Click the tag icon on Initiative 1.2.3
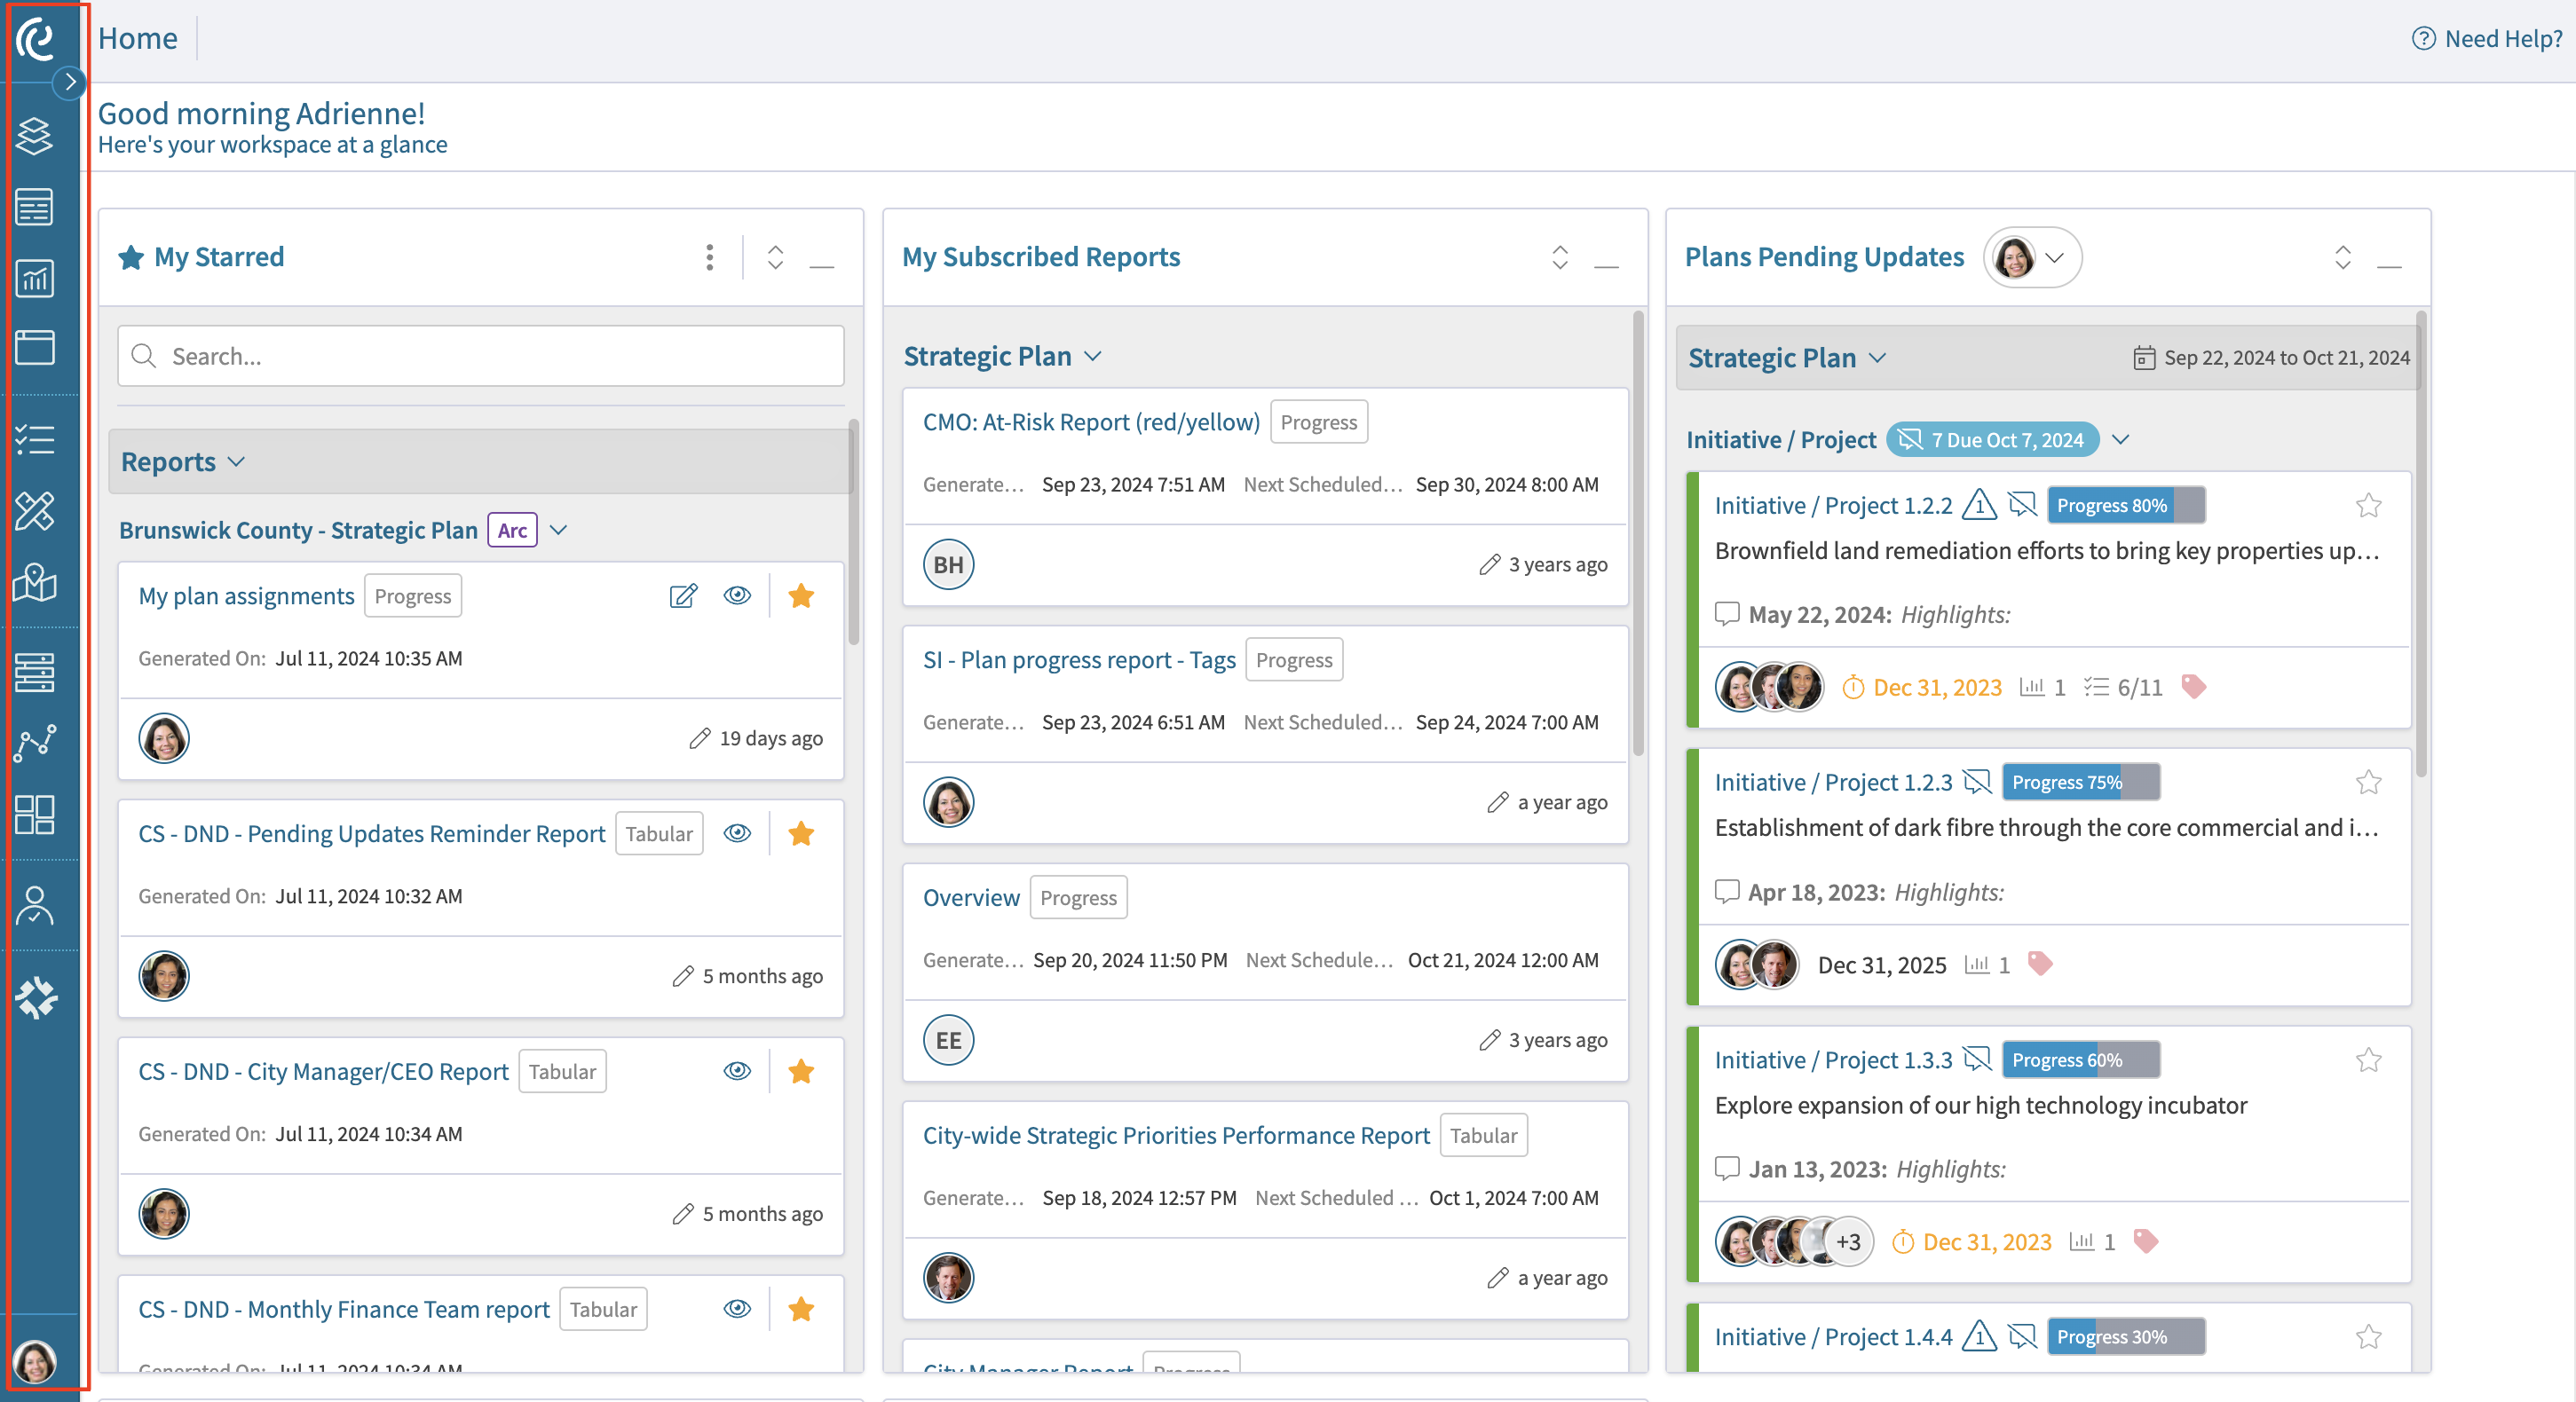2576x1402 pixels. 2040,964
